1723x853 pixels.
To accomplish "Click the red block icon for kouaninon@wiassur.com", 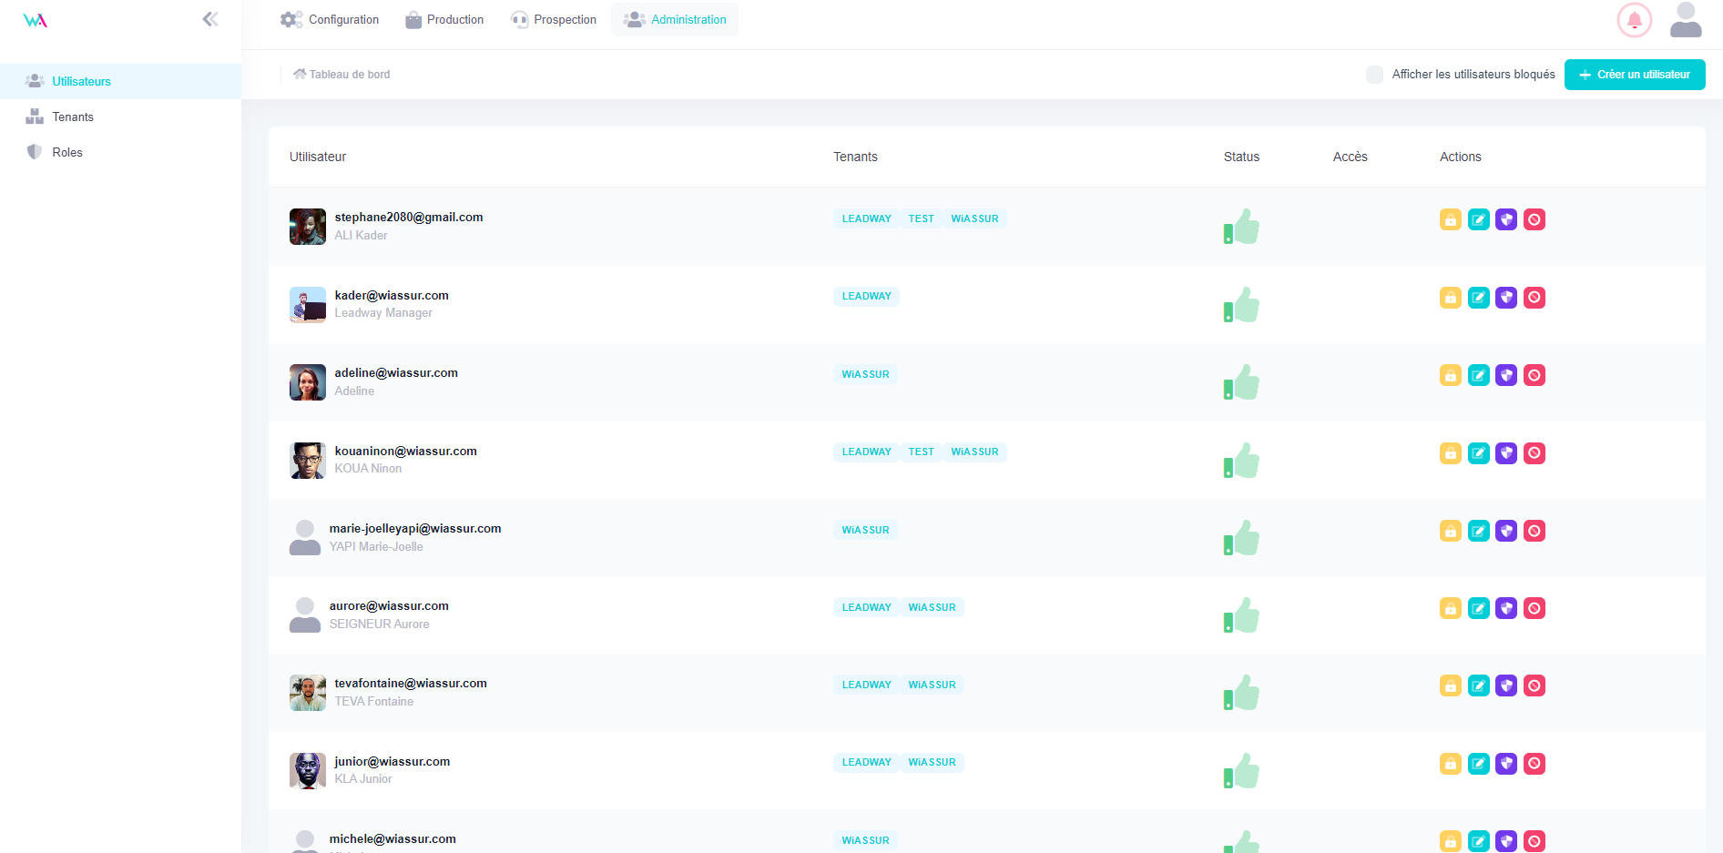I will (x=1534, y=453).
